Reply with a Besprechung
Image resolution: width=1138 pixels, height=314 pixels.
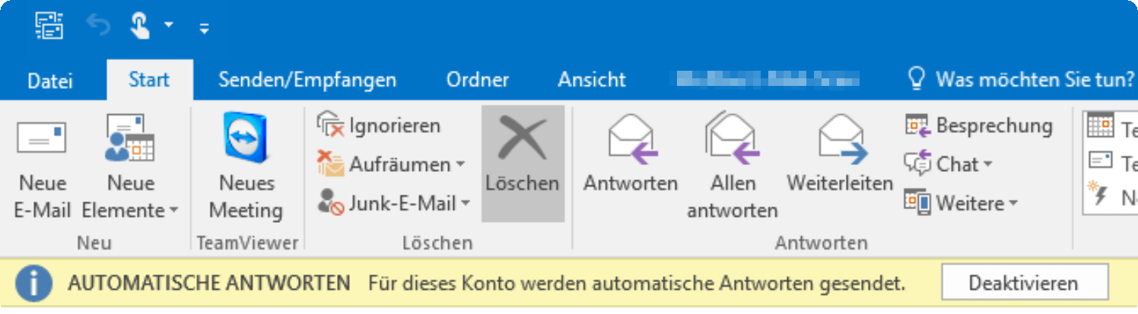tap(978, 125)
